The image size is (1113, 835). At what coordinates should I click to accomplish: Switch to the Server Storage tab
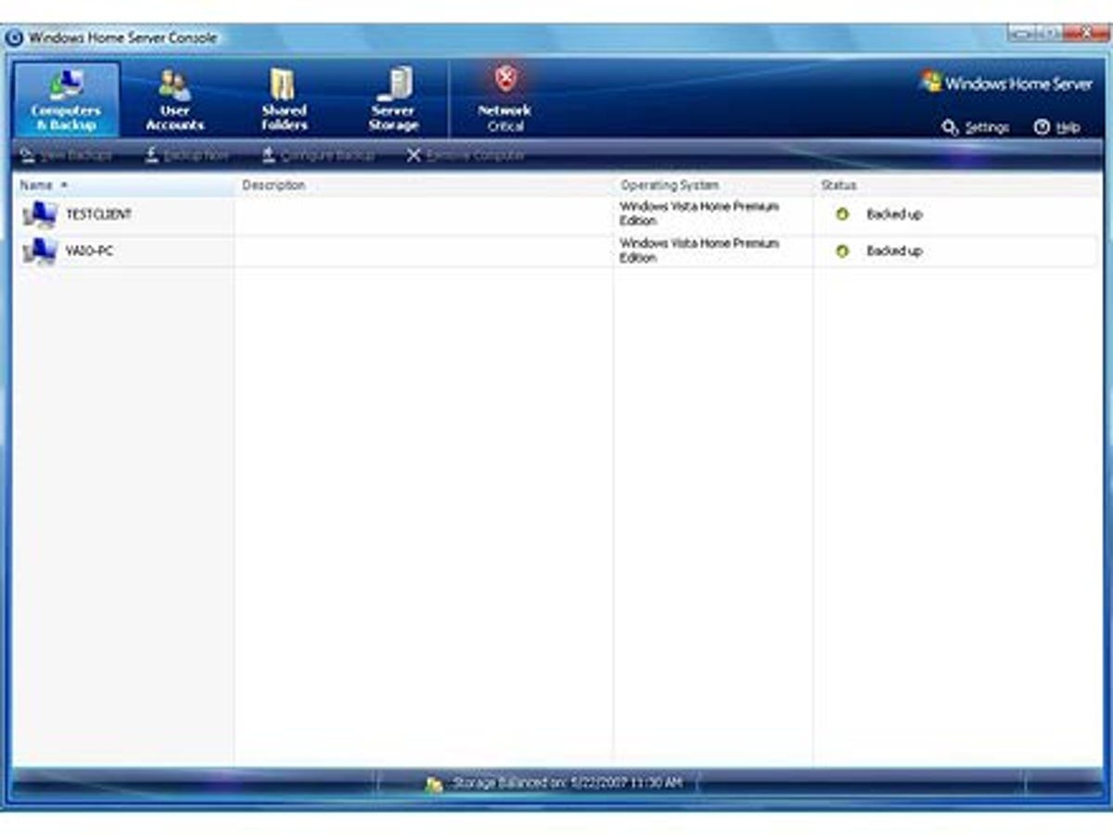point(393,97)
